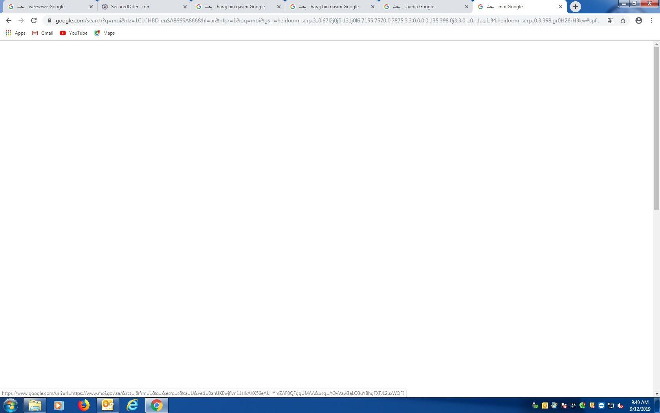Screen dimensions: 660x413
Task: Click the yellow shield tray icon
Action: [592, 406]
